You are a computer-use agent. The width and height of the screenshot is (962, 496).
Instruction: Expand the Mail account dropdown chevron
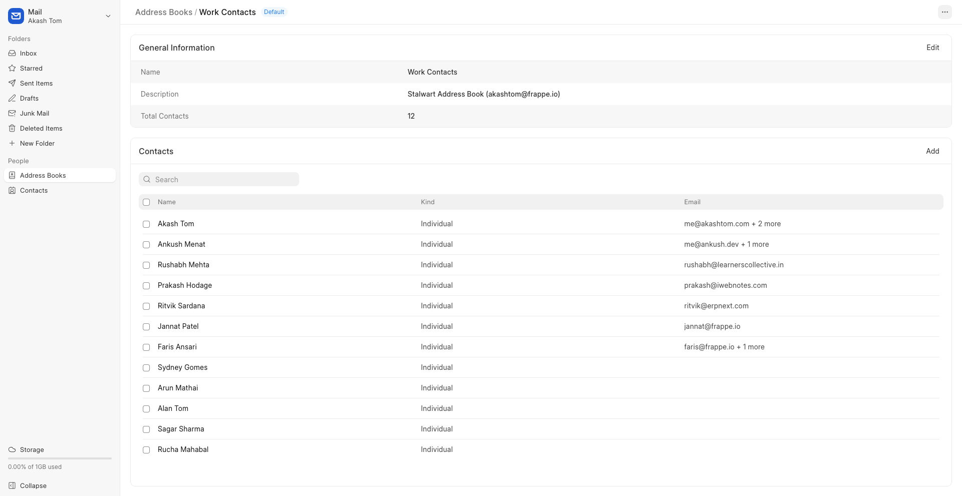point(108,16)
